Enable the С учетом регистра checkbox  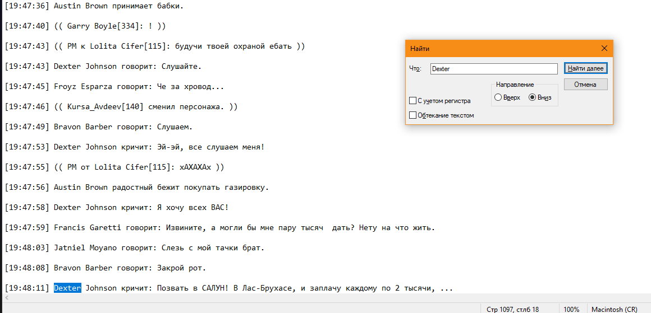413,101
